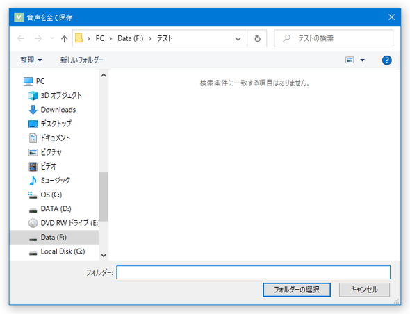Click the folder icon in address bar

[79, 38]
